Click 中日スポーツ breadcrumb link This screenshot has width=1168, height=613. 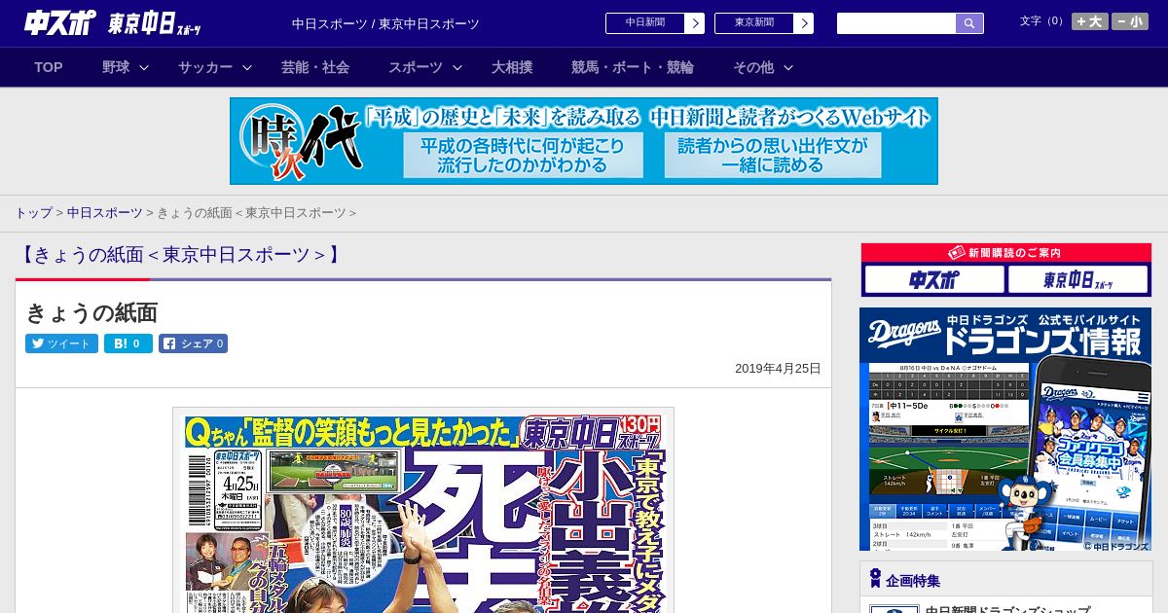point(104,212)
